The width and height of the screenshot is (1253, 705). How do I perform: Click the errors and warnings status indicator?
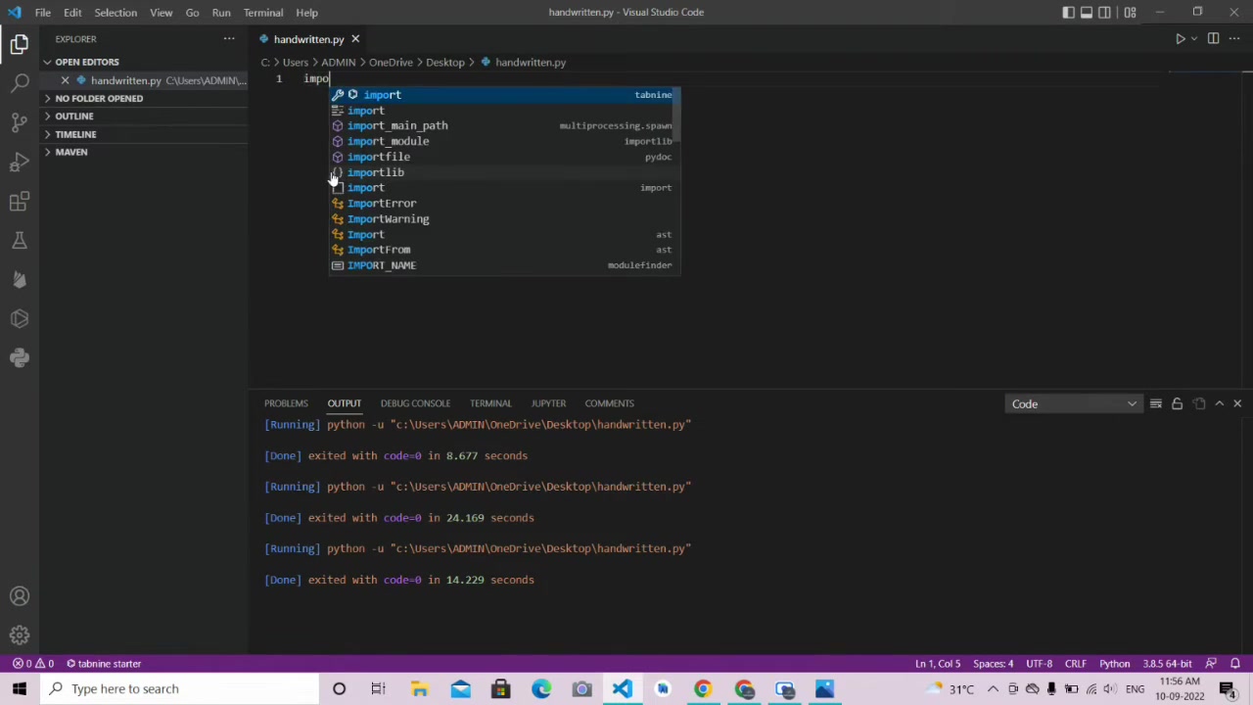tap(32, 664)
